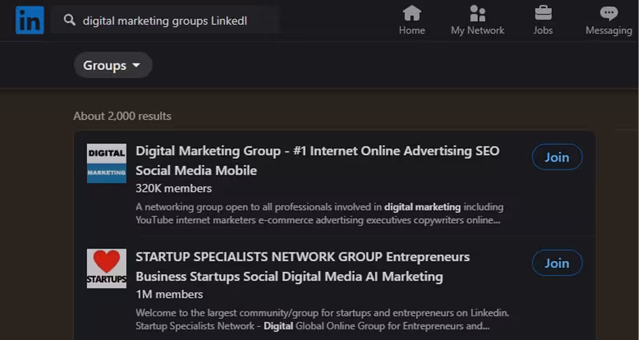Click in the search text field

(170, 21)
